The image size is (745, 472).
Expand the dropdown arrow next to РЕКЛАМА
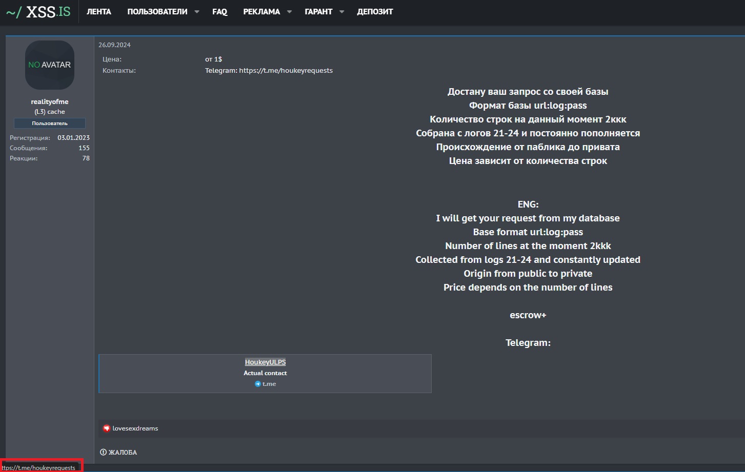point(289,12)
